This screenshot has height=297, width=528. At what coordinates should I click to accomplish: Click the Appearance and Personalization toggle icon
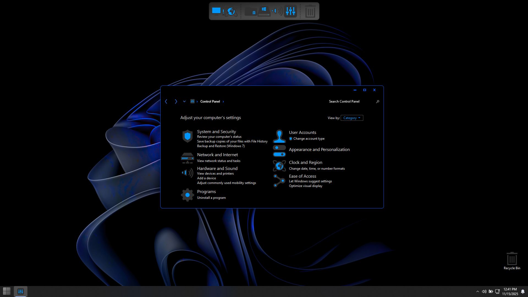(279, 151)
